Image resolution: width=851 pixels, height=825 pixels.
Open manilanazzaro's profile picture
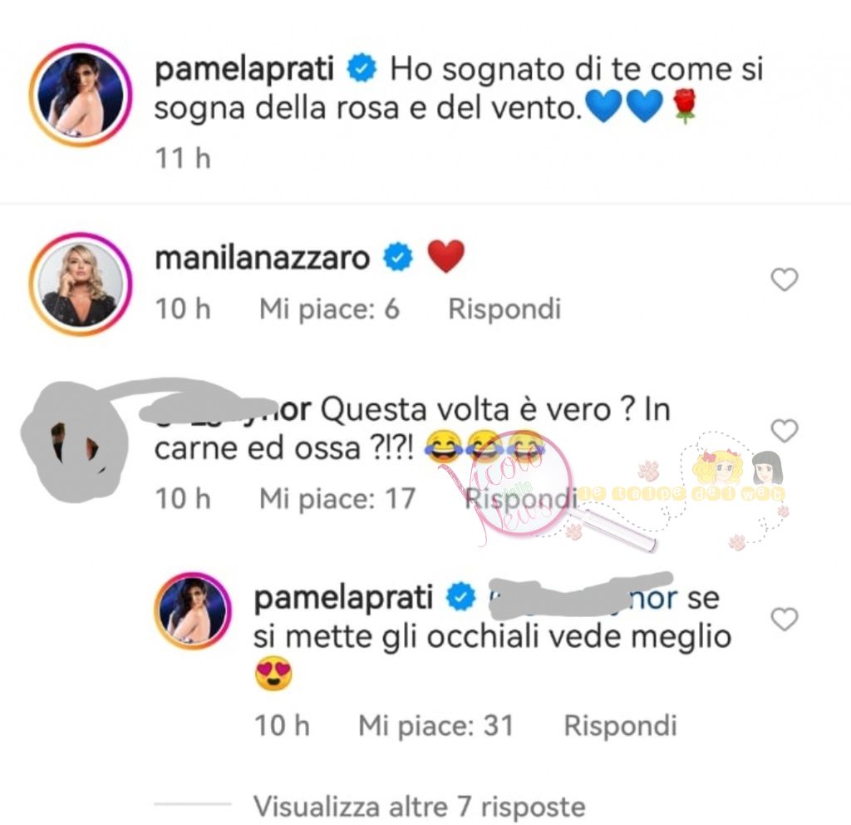point(81,284)
